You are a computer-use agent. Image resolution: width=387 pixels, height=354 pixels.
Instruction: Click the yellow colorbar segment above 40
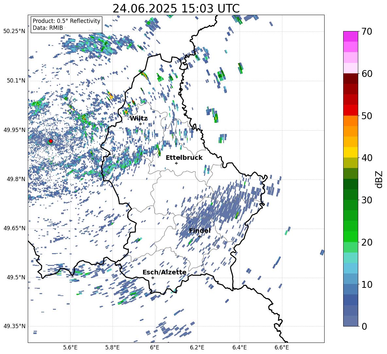click(351, 152)
